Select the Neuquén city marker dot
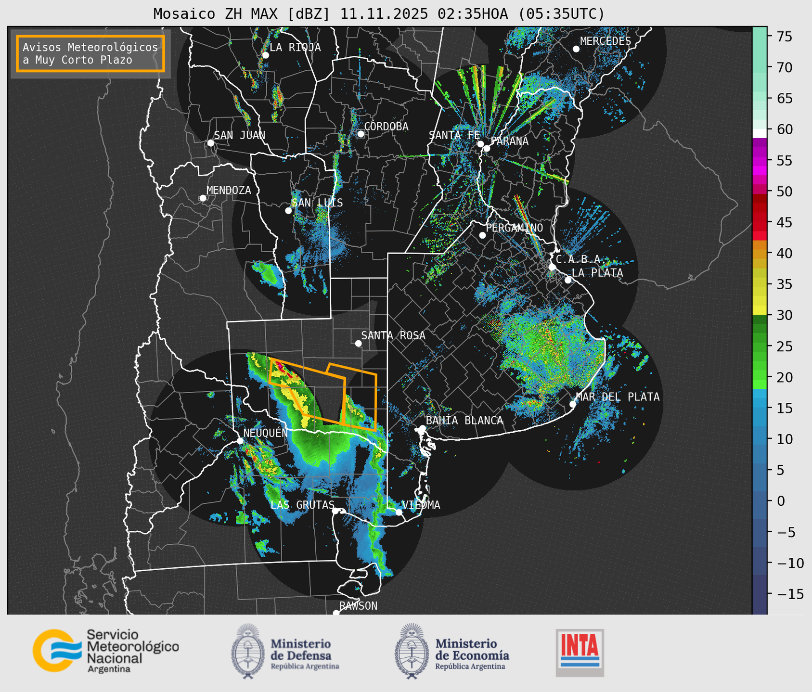This screenshot has width=812, height=692. click(x=240, y=441)
